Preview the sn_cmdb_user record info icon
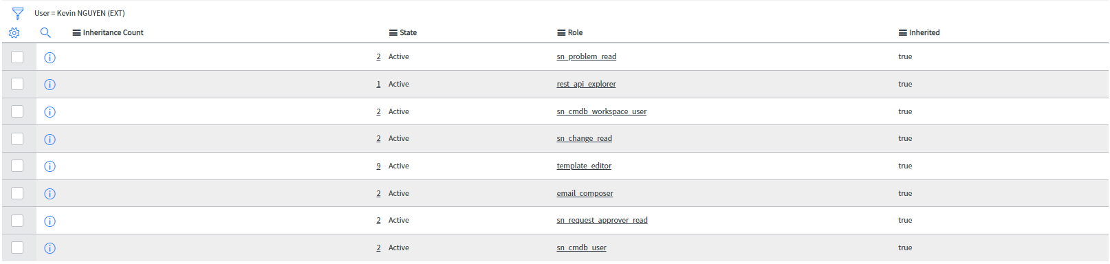Screen dimensions: 1110x264 [x=50, y=248]
